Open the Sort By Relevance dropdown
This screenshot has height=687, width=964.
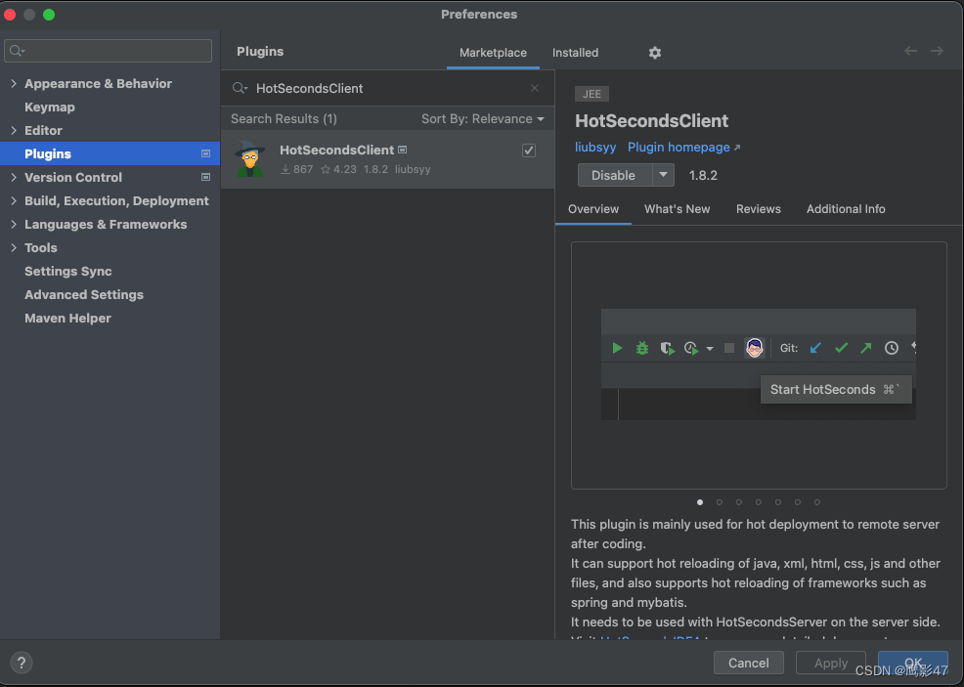(483, 118)
